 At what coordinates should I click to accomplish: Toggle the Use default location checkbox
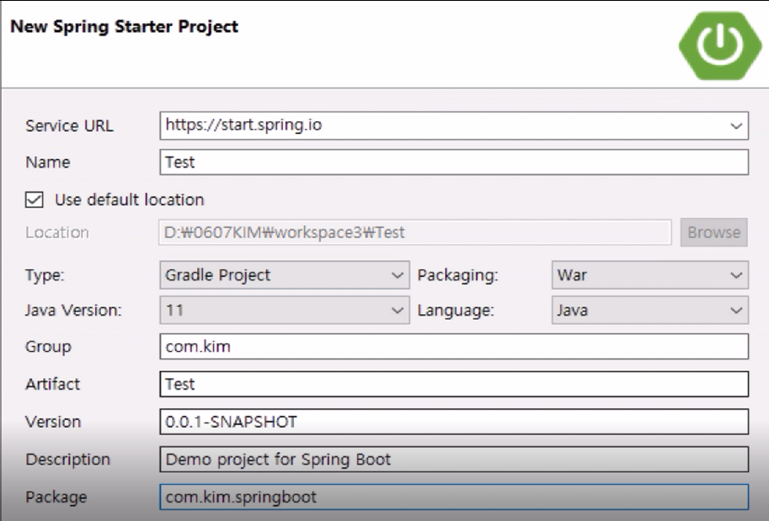(x=35, y=200)
